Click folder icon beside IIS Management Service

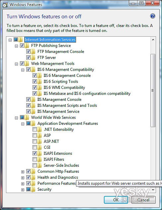(x=33, y=111)
